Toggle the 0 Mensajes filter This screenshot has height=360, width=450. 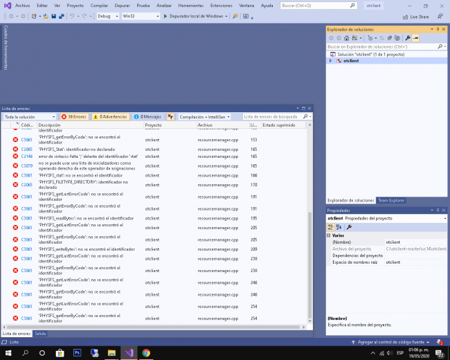147,117
